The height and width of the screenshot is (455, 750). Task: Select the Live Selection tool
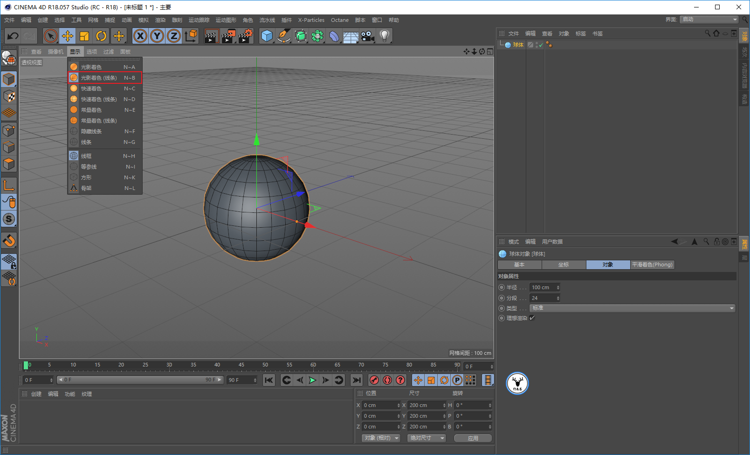pos(51,36)
